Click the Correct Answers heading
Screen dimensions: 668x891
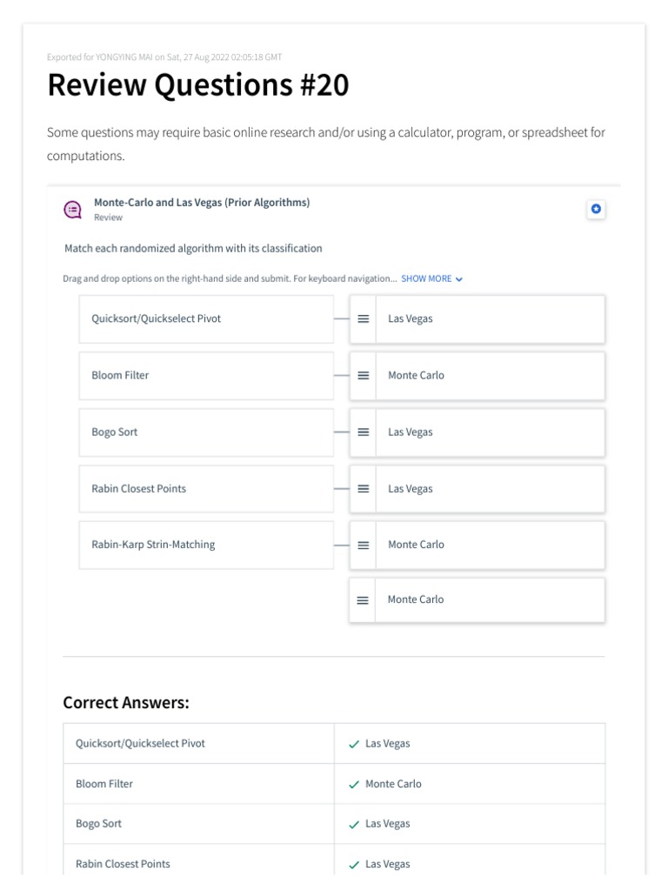(126, 702)
